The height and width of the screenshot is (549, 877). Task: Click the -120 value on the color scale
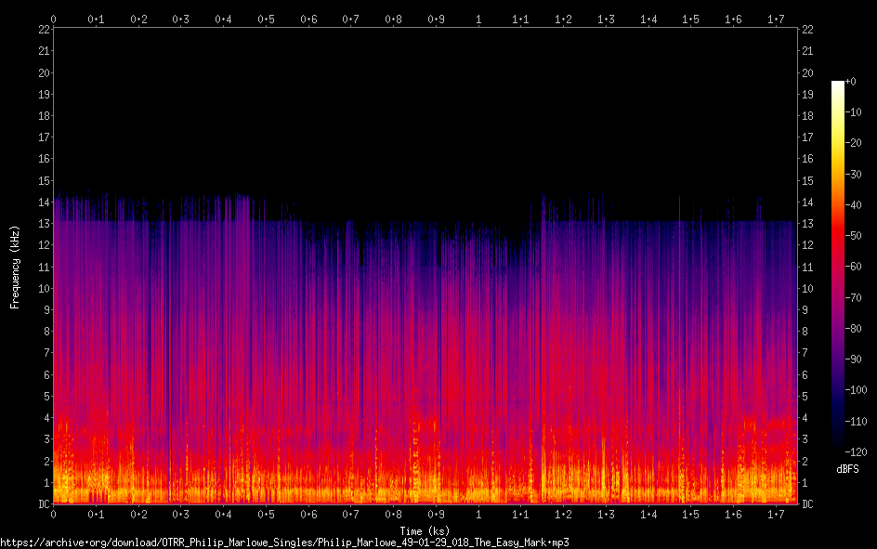pyautogui.click(x=861, y=451)
